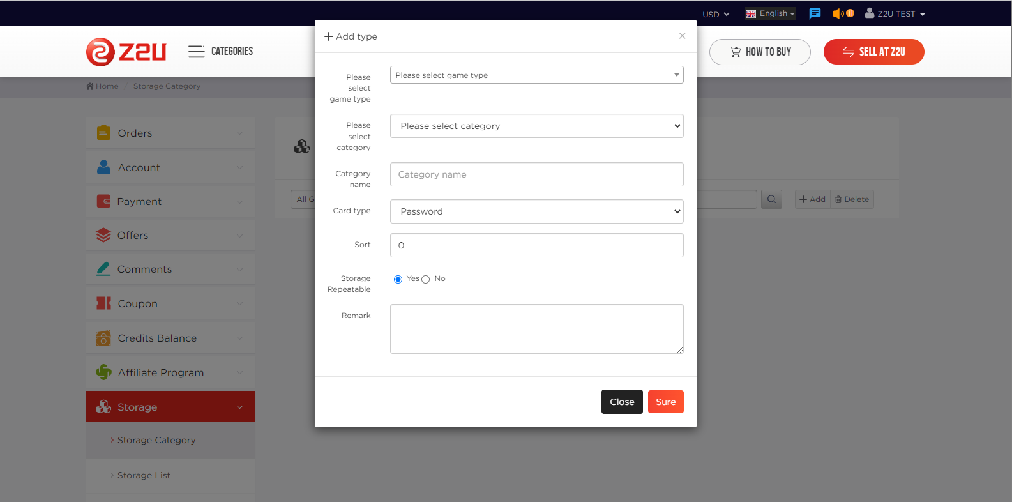1012x502 pixels.
Task: Open the Please select category dropdown
Action: (536, 126)
